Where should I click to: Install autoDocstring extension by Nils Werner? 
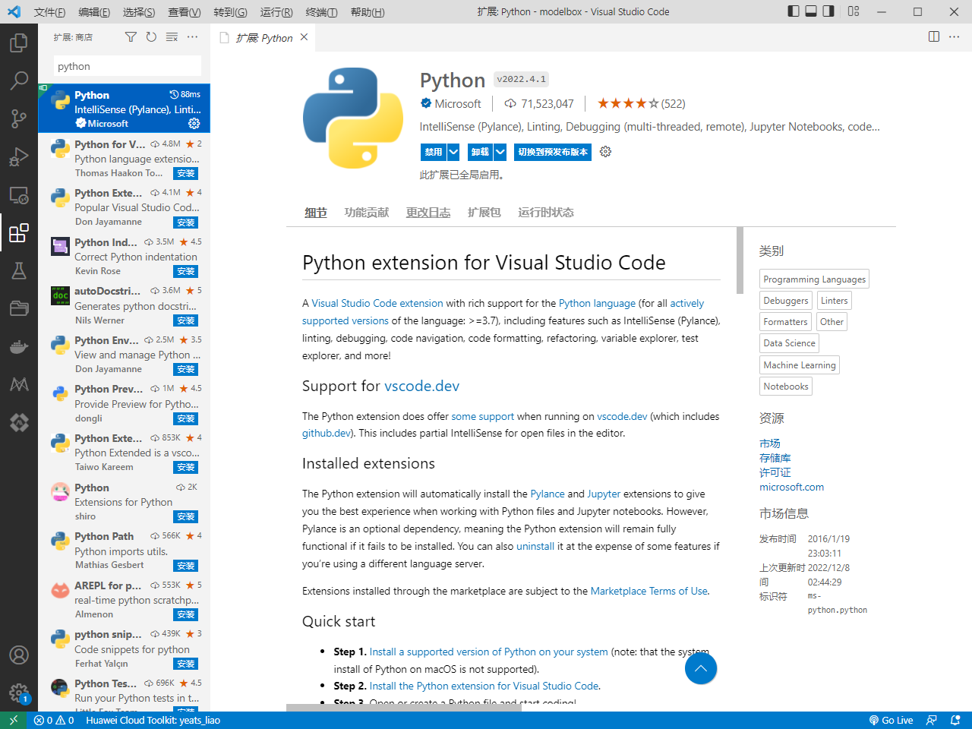(186, 320)
